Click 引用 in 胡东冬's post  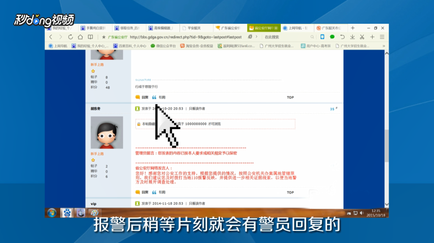(x=159, y=192)
